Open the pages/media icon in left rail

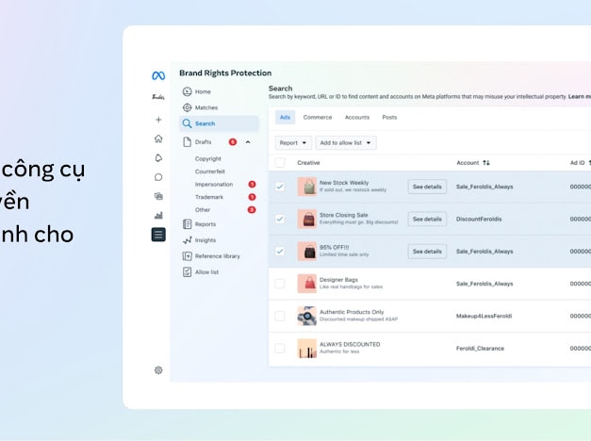coord(158,196)
